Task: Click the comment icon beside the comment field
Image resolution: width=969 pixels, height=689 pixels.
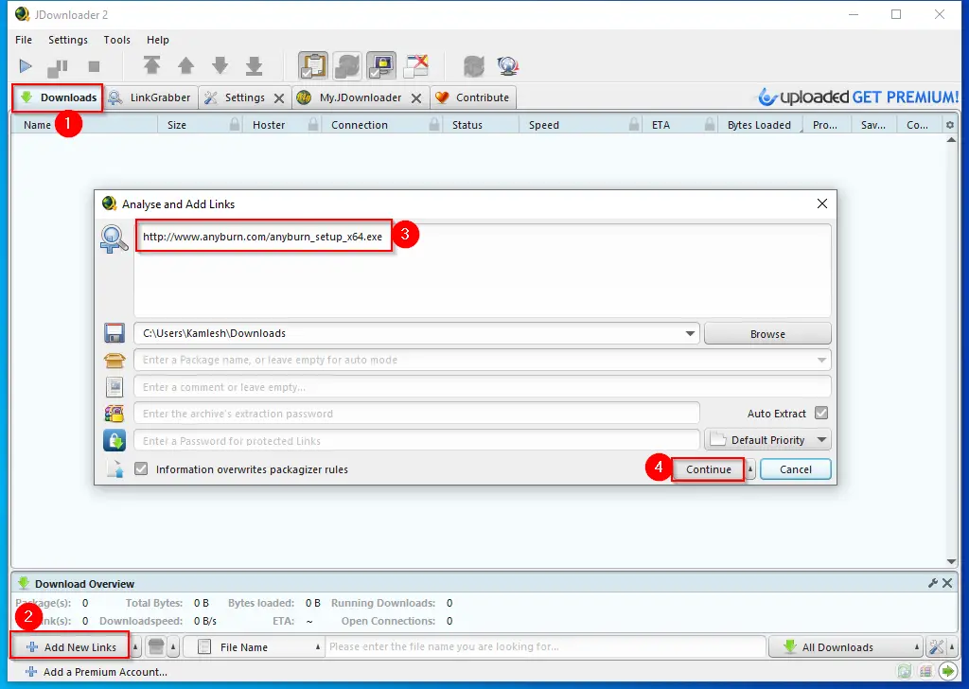Action: pos(115,387)
